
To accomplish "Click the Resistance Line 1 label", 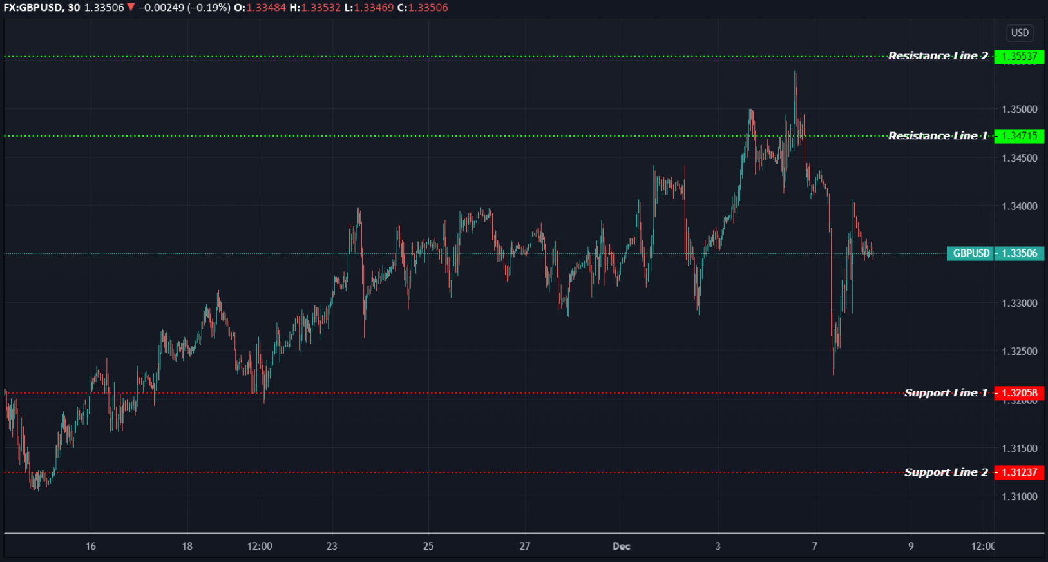I will [938, 136].
